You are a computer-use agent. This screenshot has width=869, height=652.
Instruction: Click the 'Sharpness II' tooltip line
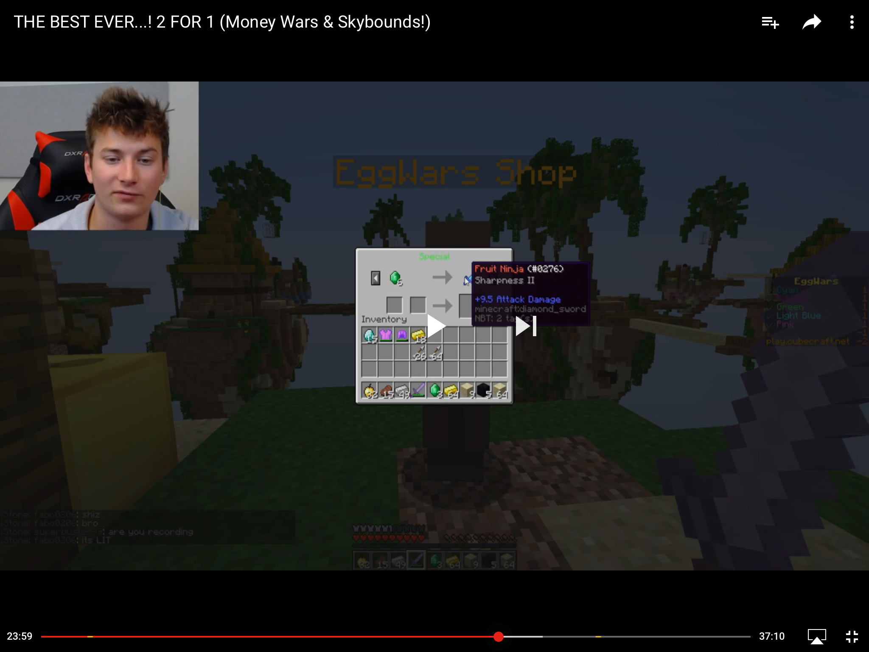tap(505, 280)
